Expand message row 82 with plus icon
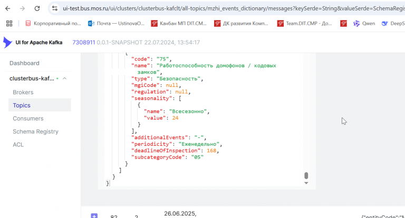 click(94, 216)
